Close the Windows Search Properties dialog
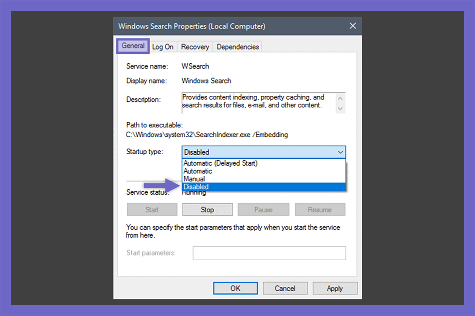Viewport: 475px width, 316px height. [352, 26]
